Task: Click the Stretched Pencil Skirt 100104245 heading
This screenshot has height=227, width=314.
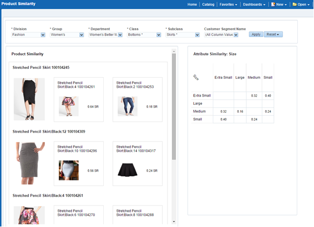Action: coord(41,67)
